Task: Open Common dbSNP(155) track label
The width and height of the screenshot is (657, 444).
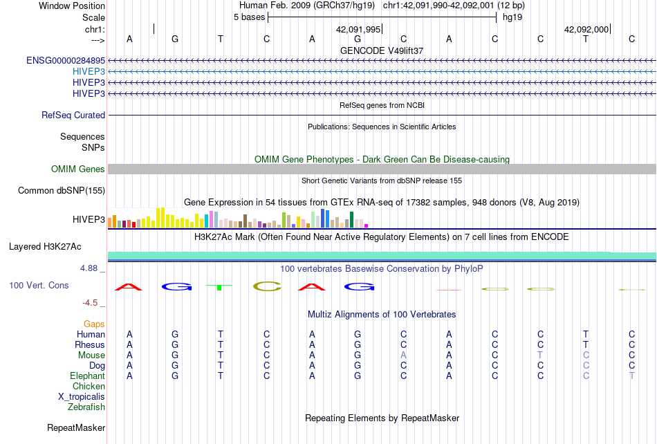Action: (x=62, y=191)
